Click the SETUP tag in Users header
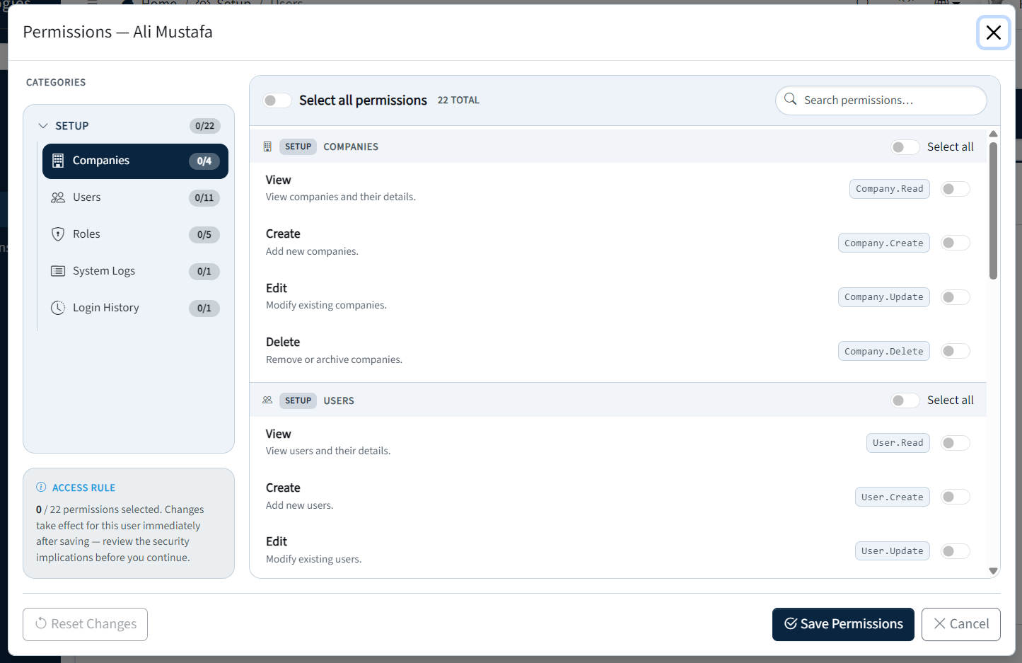The image size is (1022, 663). click(298, 400)
